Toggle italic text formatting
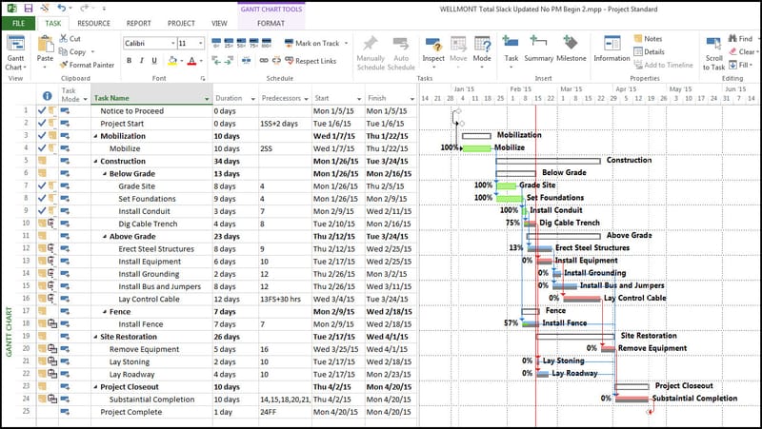The image size is (762, 429). point(141,61)
